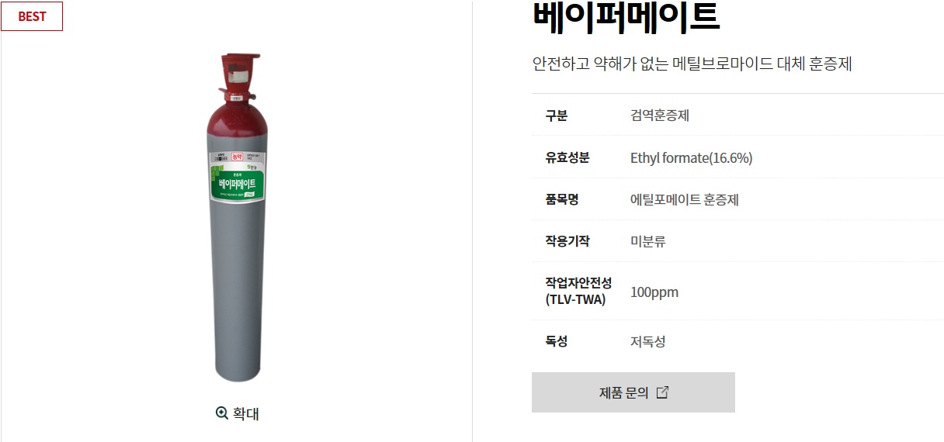
Task: Open the gas cylinder product image
Action: [x=237, y=217]
